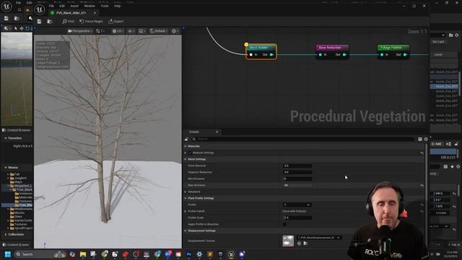Click the Segment Reduction value field
The width and height of the screenshot is (462, 260).
point(297,172)
